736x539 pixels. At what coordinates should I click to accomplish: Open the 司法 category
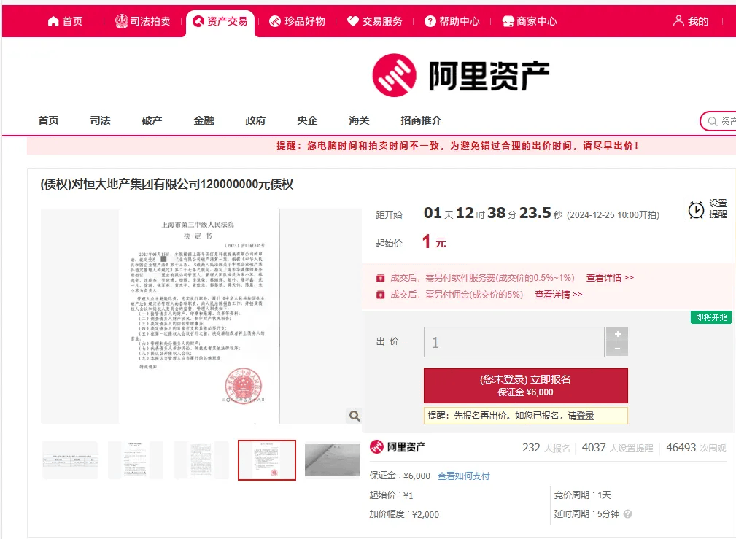[100, 120]
